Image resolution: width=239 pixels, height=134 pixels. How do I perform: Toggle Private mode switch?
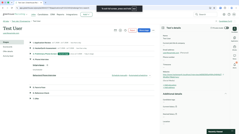coord(227,28)
